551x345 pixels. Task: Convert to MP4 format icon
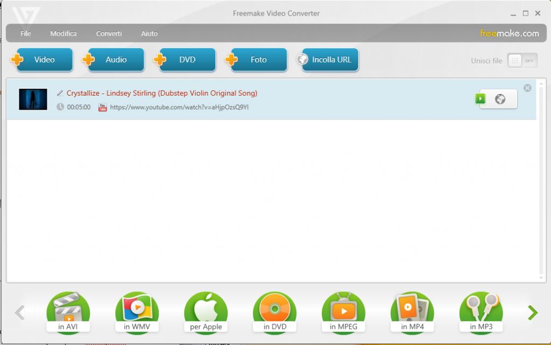coord(412,312)
